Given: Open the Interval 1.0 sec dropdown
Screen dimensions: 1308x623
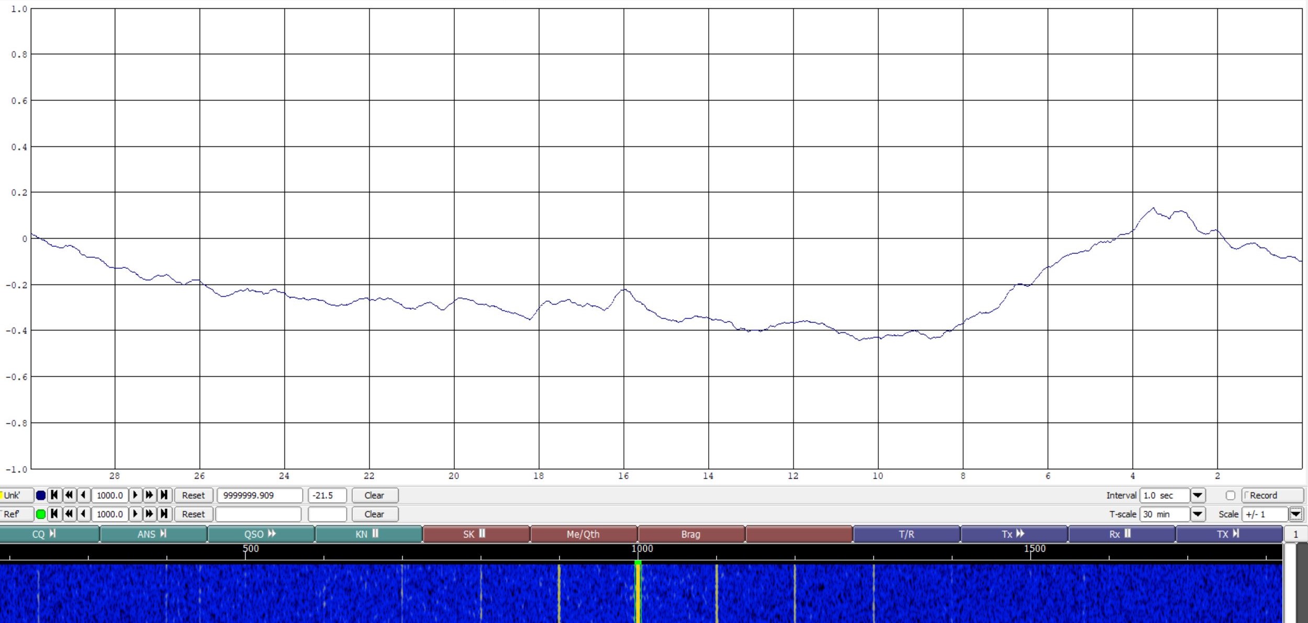Looking at the screenshot, I should click(x=1198, y=495).
